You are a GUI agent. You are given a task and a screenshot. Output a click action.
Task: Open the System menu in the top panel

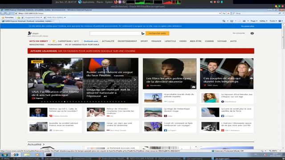(x=109, y=2)
